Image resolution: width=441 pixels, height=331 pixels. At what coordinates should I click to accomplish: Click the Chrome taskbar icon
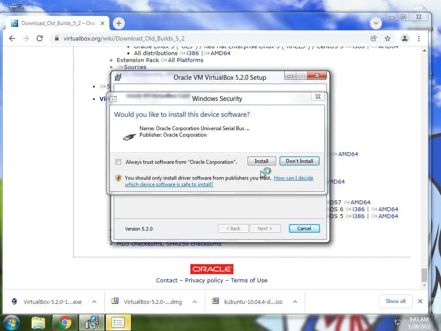[65, 322]
